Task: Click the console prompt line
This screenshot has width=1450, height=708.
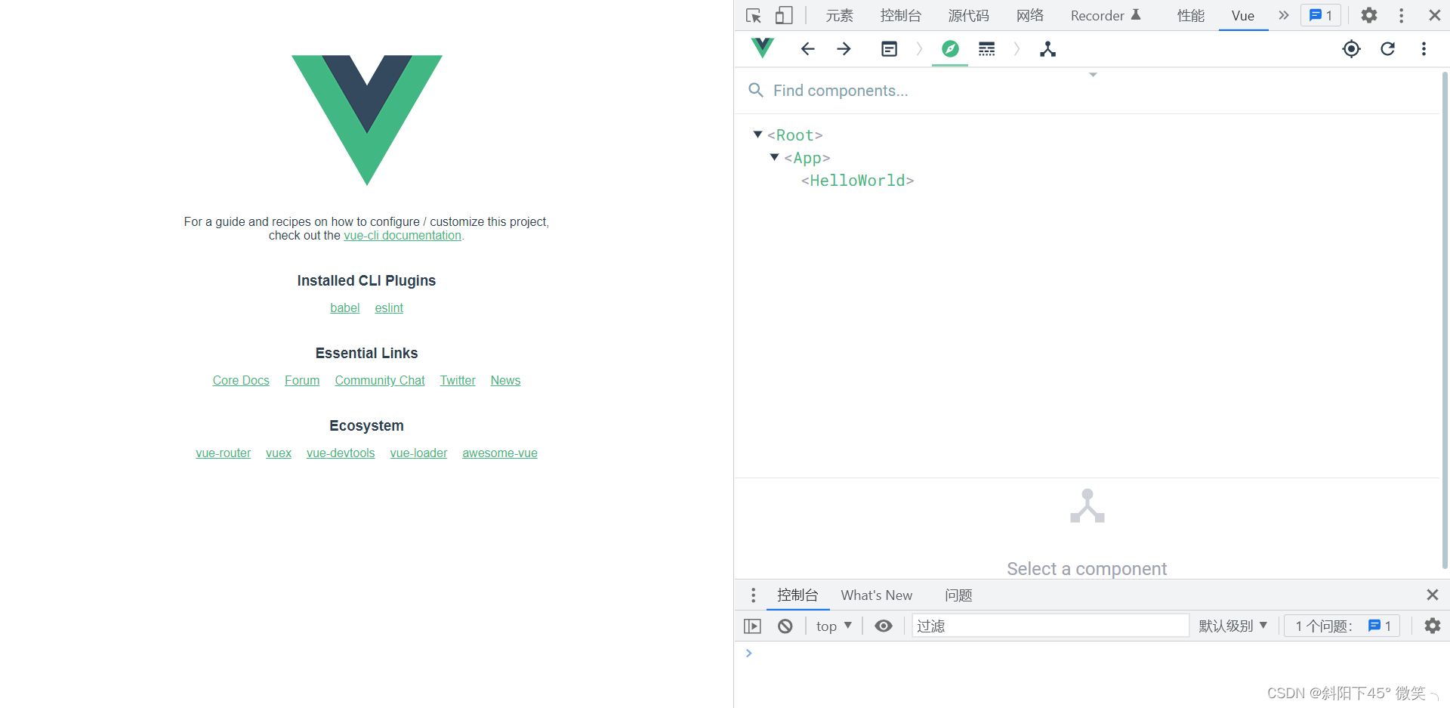Action: click(x=1091, y=653)
